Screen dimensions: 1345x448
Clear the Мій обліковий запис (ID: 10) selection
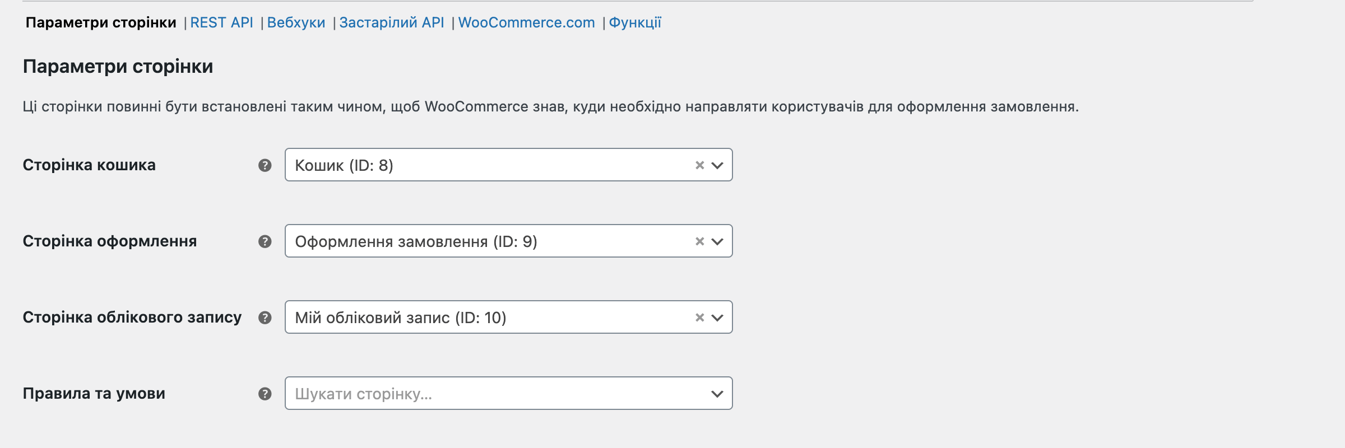coord(699,318)
